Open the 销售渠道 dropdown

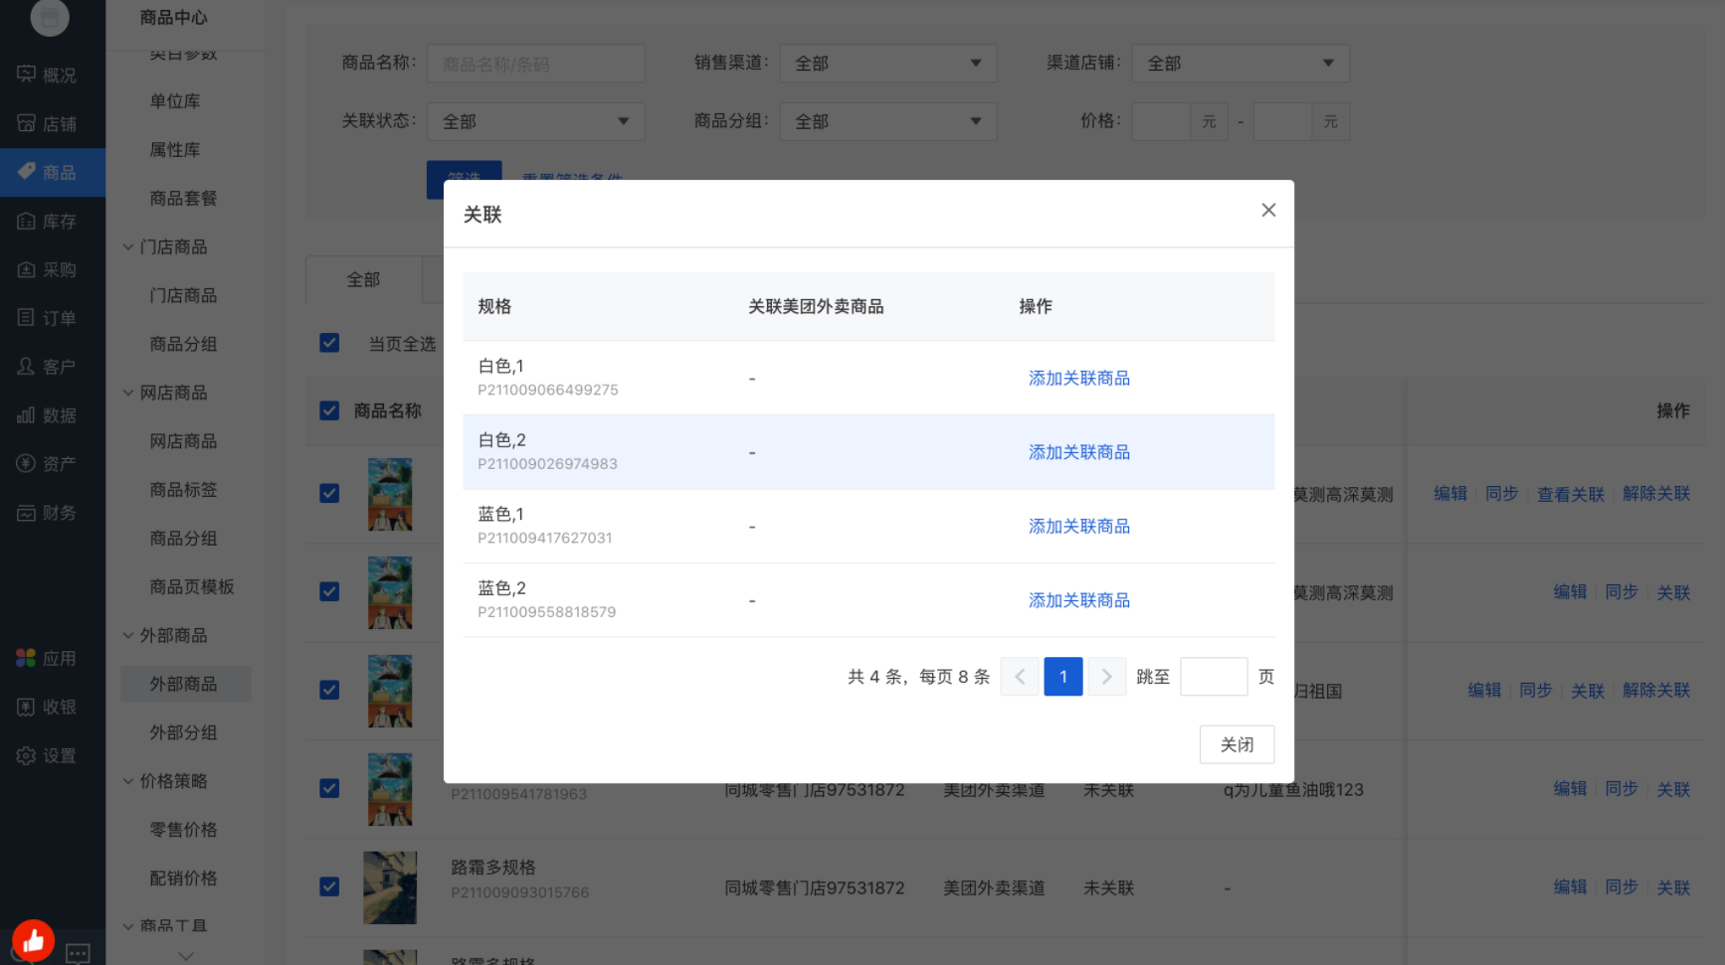point(887,63)
